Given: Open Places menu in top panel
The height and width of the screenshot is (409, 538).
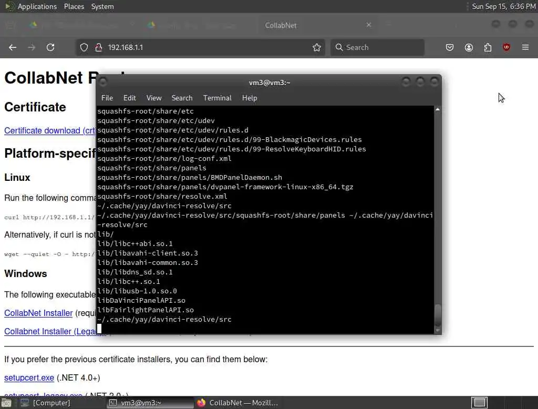Looking at the screenshot, I should coord(74,6).
